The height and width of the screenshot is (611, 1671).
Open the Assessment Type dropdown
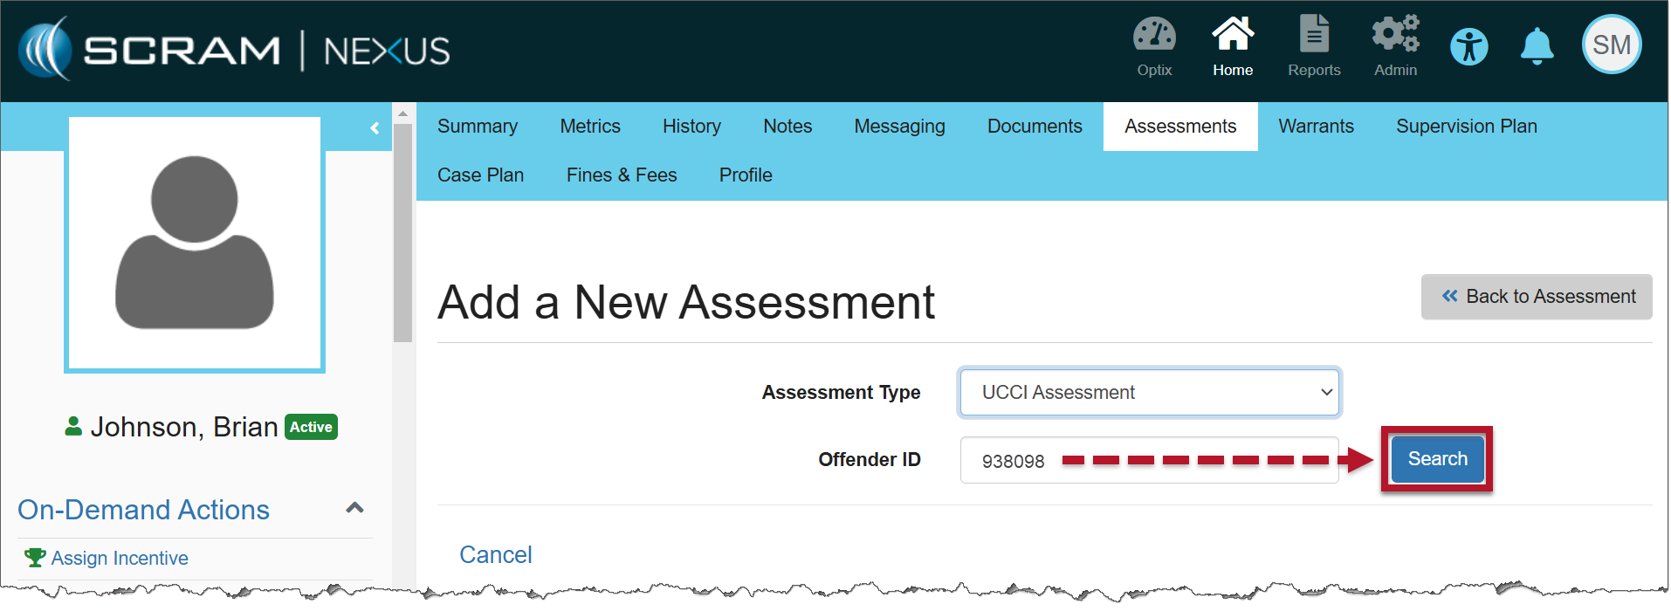click(x=1149, y=393)
